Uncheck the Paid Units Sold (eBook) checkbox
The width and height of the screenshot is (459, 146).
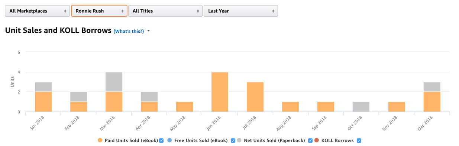161,140
